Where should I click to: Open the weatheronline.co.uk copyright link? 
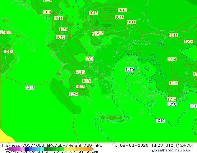[171, 150]
